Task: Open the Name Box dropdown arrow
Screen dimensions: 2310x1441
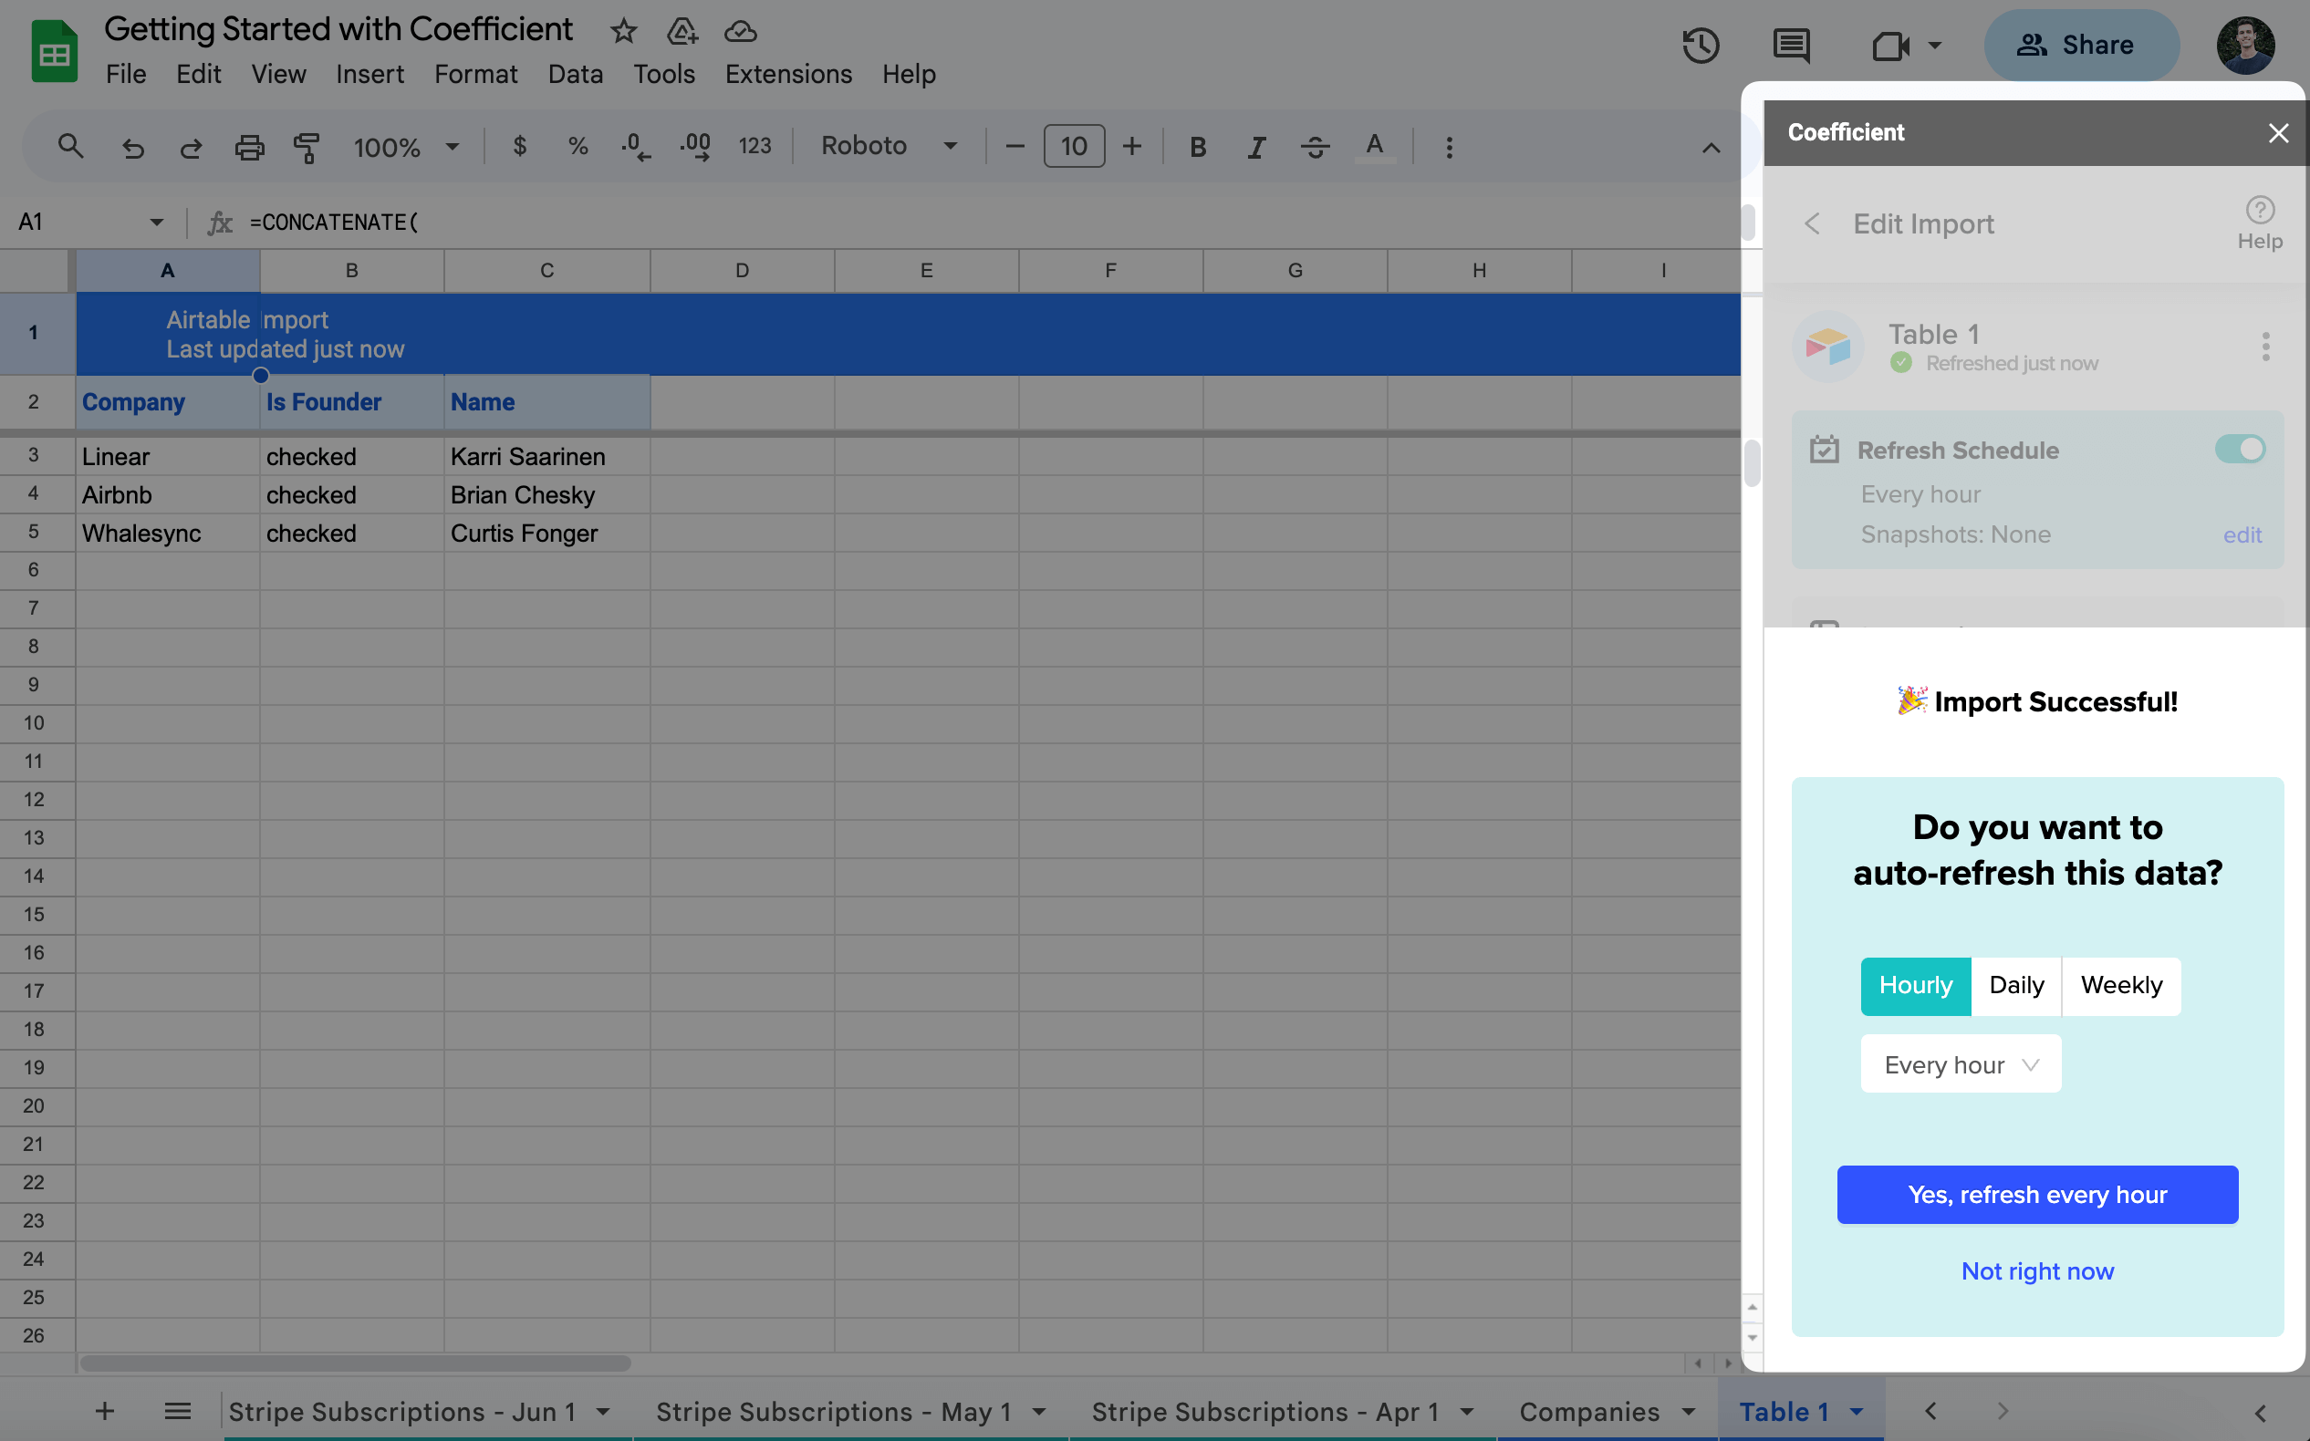Action: 156,222
